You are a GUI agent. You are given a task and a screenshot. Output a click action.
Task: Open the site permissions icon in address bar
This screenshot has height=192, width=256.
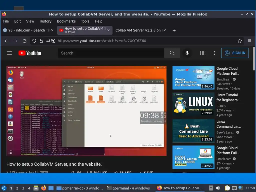[48, 41]
